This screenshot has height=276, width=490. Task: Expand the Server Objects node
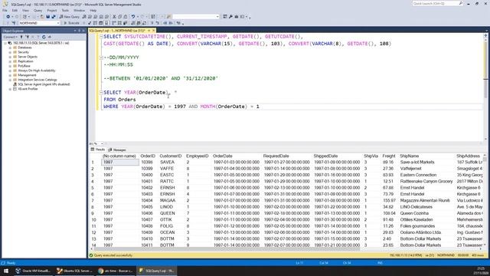coord(10,57)
